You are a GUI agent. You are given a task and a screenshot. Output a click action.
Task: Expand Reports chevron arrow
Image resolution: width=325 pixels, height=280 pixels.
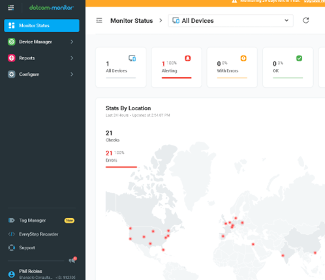tap(72, 58)
